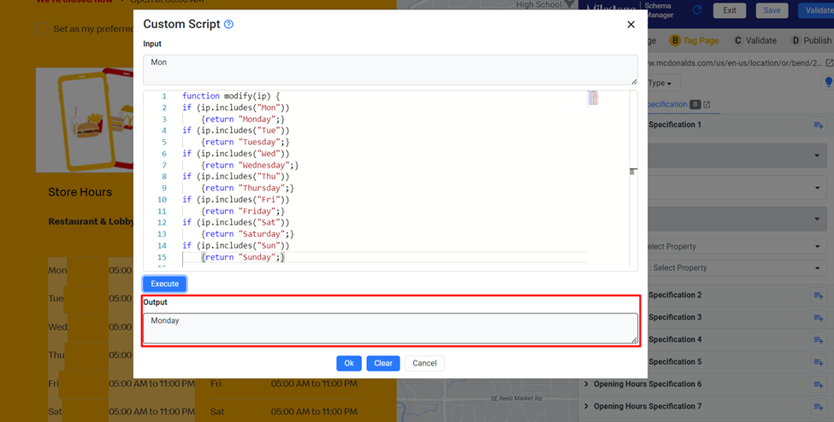Click the code editor minimap
Image resolution: width=834 pixels, height=422 pixels.
pyautogui.click(x=593, y=98)
